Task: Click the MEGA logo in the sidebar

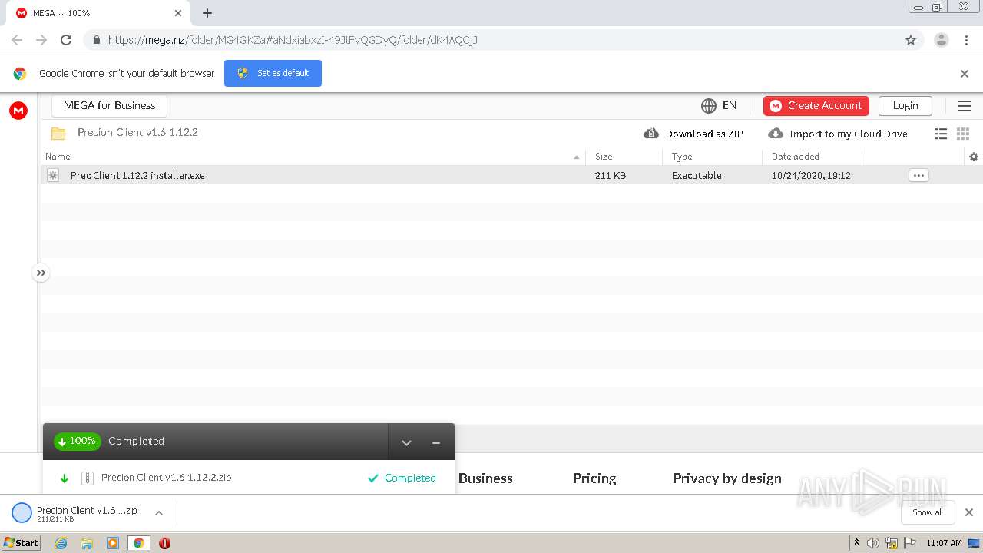Action: pyautogui.click(x=18, y=111)
